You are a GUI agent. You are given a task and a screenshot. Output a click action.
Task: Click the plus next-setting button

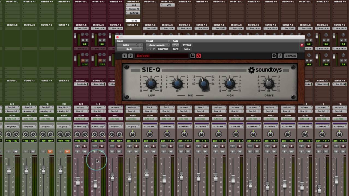(151, 49)
